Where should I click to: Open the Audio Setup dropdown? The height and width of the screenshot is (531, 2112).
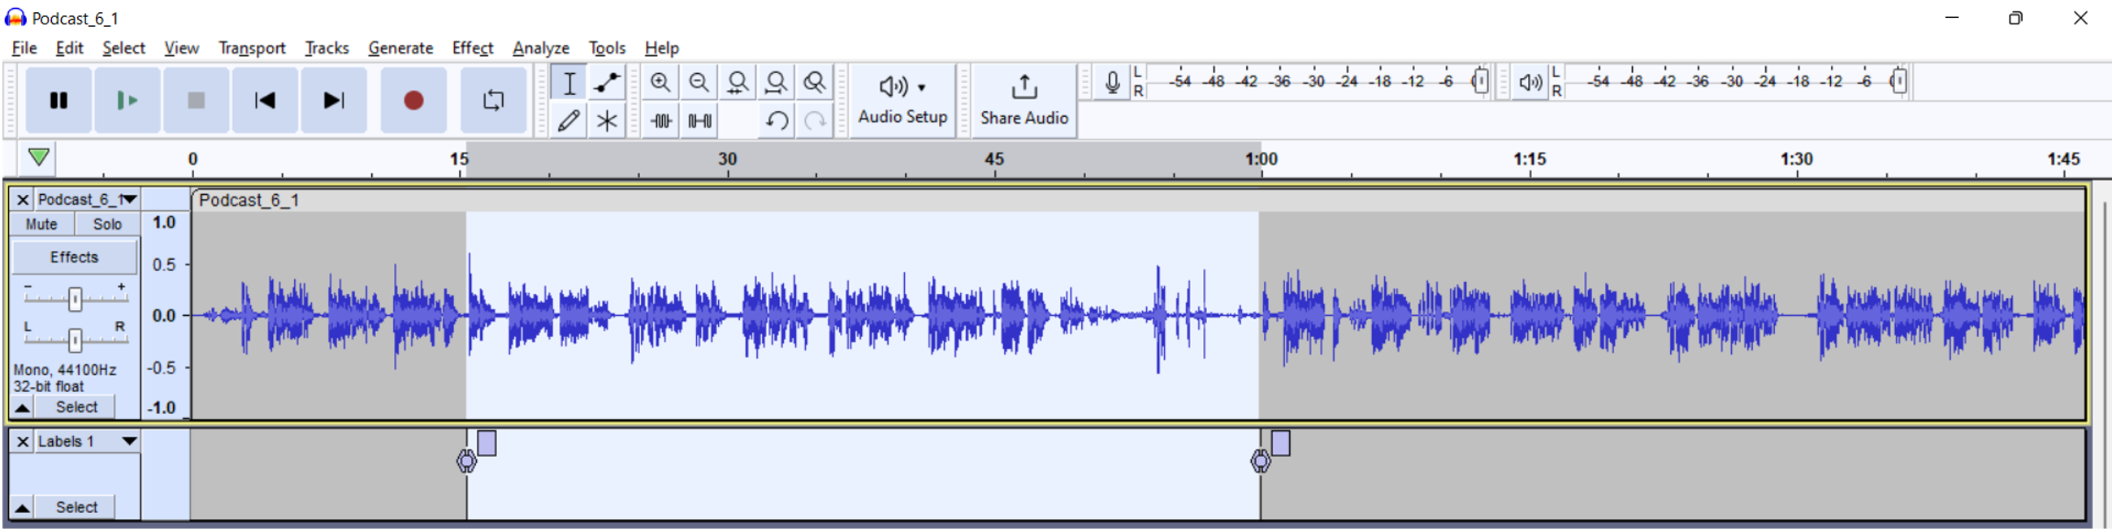coord(902,100)
